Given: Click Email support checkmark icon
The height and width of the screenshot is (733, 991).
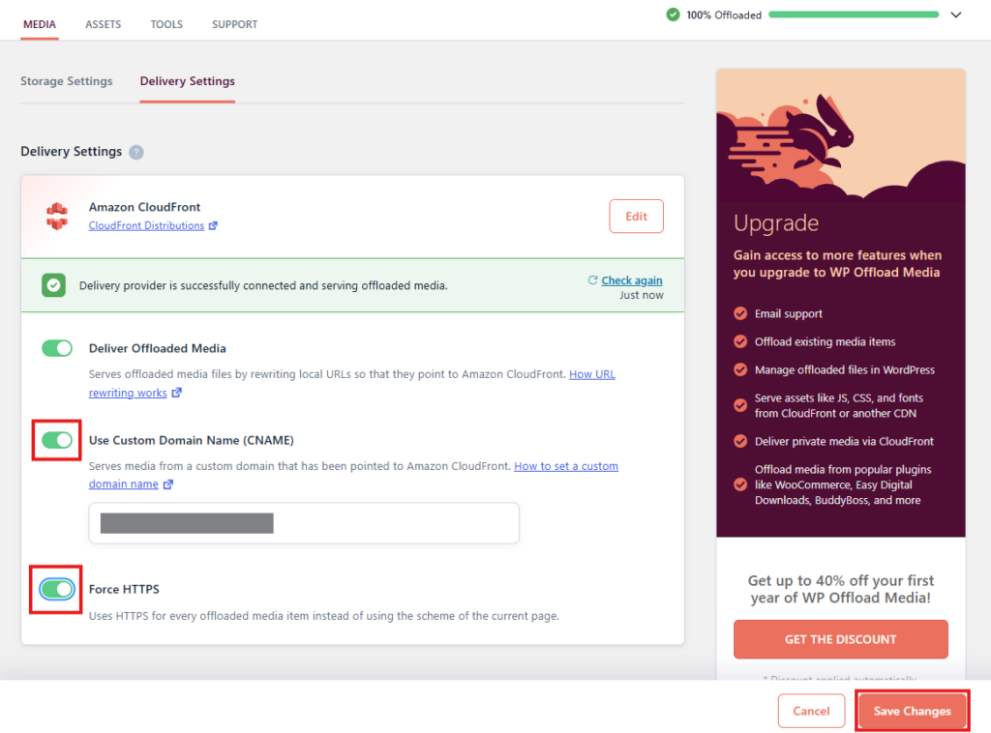Looking at the screenshot, I should point(740,313).
